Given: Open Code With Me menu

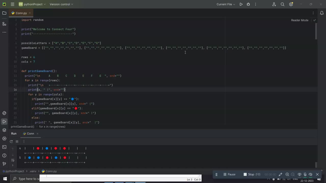Looking at the screenshot, I should tap(274, 4).
